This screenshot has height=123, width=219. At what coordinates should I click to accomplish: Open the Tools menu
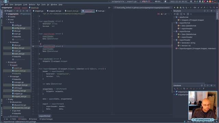coord(43,4)
